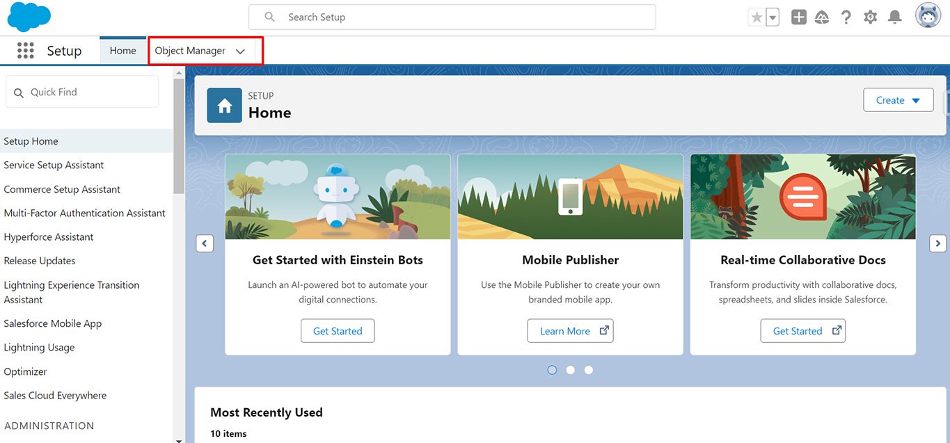Open Service Setup Assistant
Image resolution: width=950 pixels, height=443 pixels.
54,165
